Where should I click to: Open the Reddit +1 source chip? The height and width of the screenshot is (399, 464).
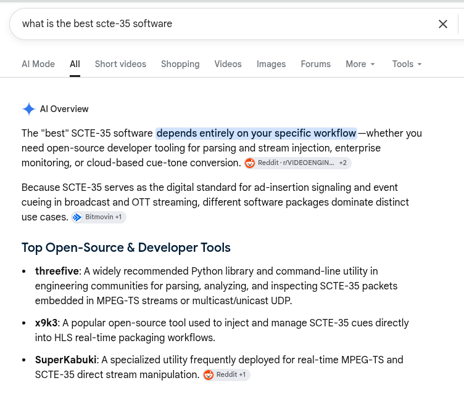tap(226, 375)
